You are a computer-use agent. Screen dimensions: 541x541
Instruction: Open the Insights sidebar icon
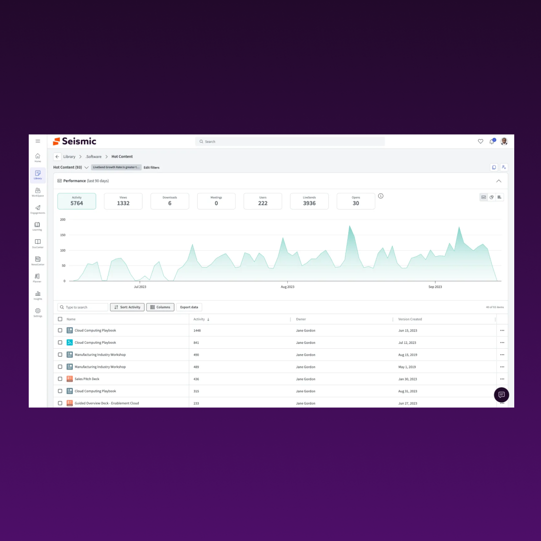pos(38,295)
